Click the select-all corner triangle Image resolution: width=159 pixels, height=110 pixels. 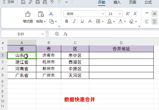coord(3,43)
